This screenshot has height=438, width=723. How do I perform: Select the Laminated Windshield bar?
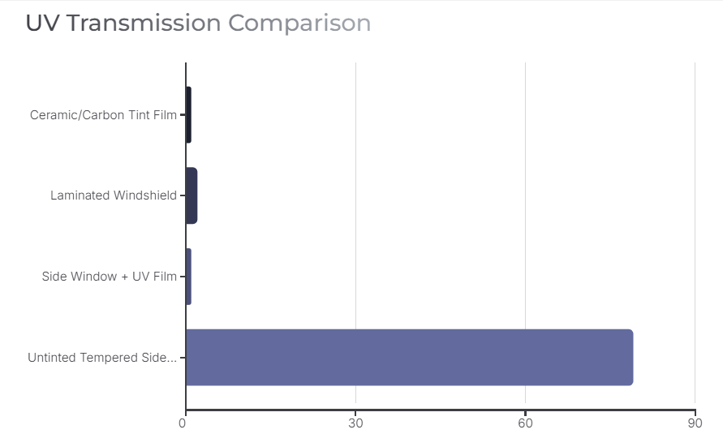tap(192, 195)
